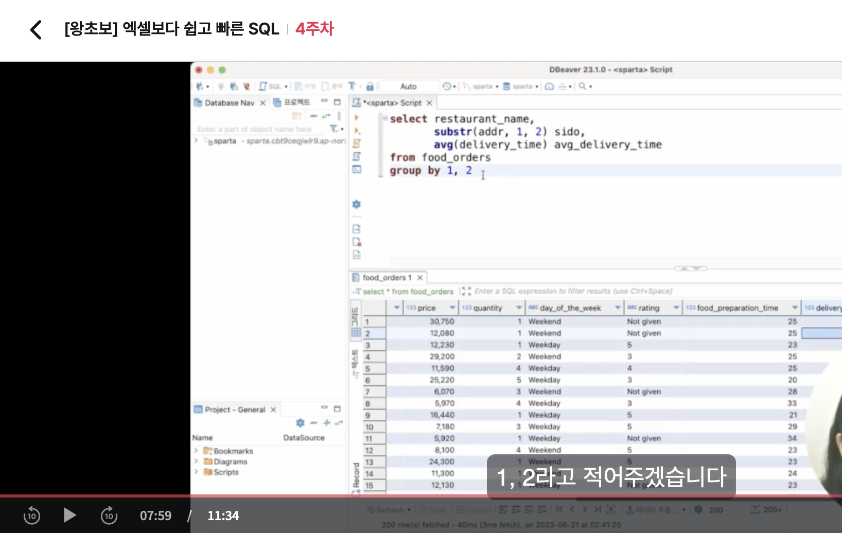The image size is (842, 533).
Task: Open the SQL button dropdown arrow
Action: coord(286,86)
